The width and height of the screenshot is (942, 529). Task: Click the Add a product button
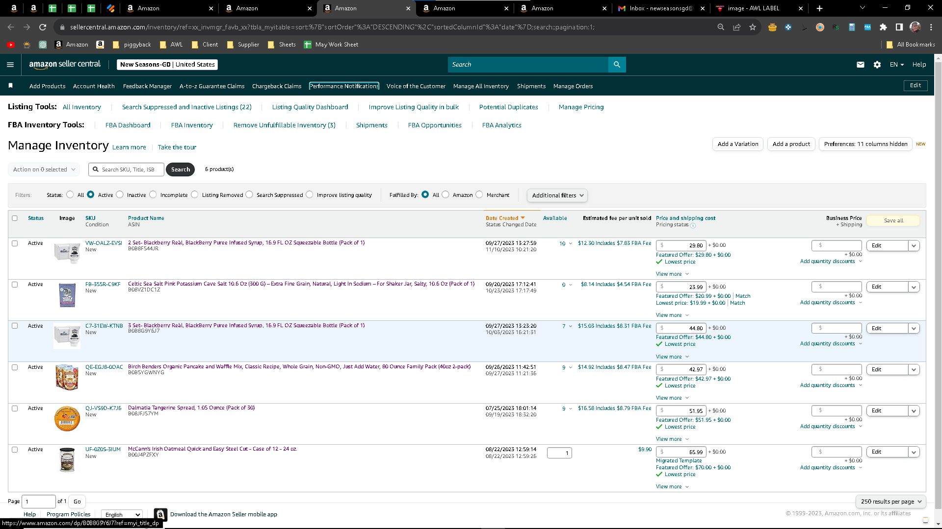click(791, 144)
